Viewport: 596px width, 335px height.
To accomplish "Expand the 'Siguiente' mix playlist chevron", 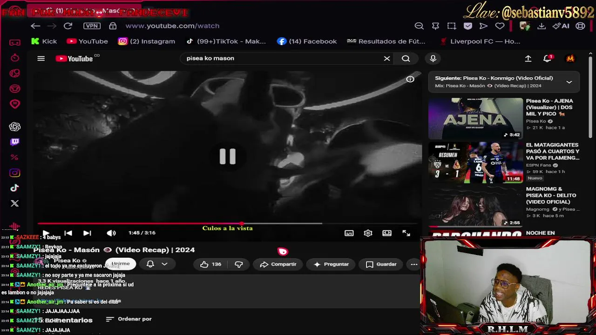I will [x=569, y=82].
